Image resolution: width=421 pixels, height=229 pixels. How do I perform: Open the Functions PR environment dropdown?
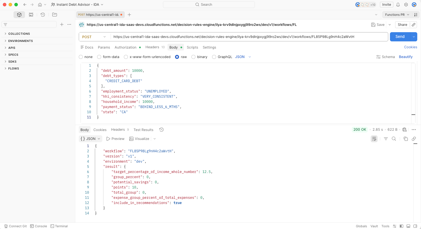[397, 15]
